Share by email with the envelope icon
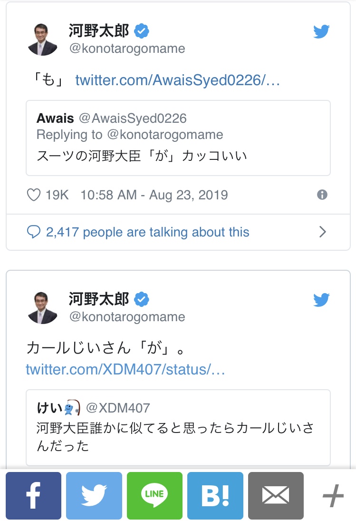The width and height of the screenshot is (356, 521). (x=276, y=495)
